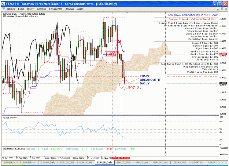
Task: Click the Chikou Span Bias: Bearish line
Action: coord(202,34)
